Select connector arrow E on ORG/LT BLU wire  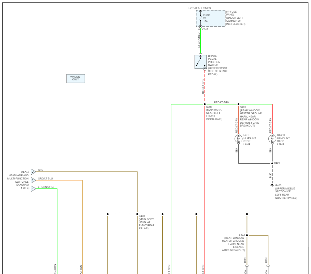(33, 180)
